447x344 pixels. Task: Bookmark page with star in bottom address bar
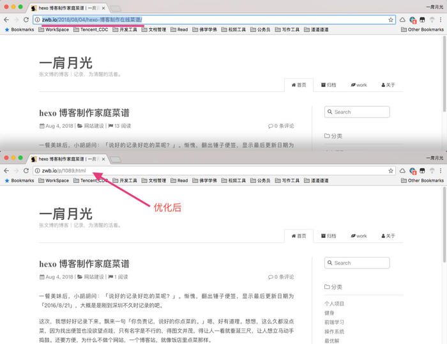click(391, 171)
